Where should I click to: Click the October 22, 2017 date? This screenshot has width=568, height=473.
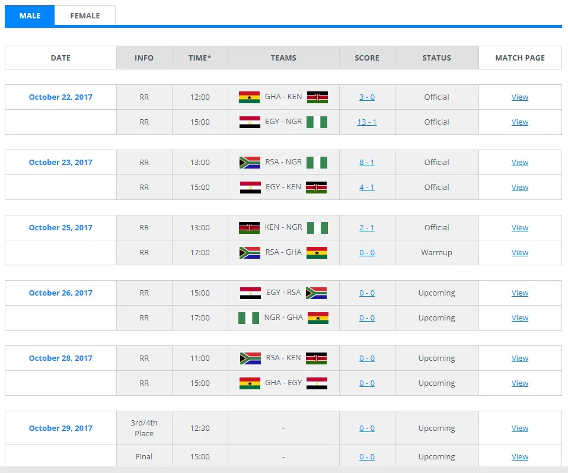coord(60,97)
